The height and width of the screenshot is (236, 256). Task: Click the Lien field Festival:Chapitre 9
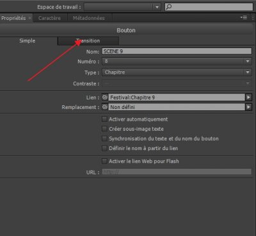[x=177, y=97]
